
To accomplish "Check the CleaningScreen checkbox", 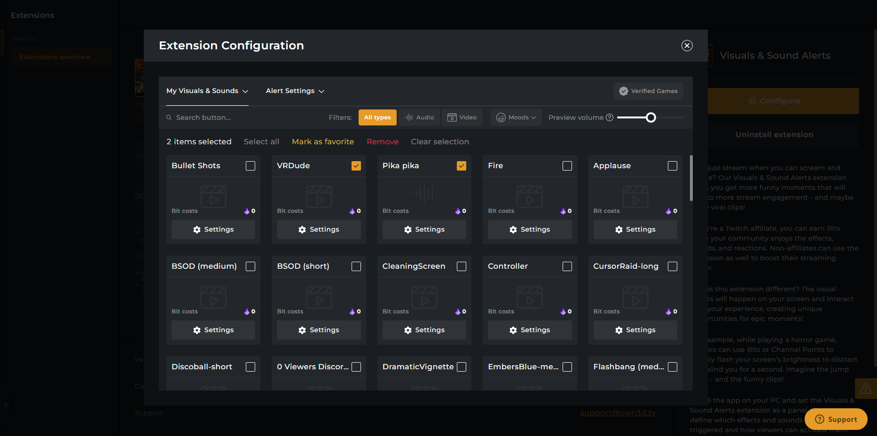I will coord(462,266).
